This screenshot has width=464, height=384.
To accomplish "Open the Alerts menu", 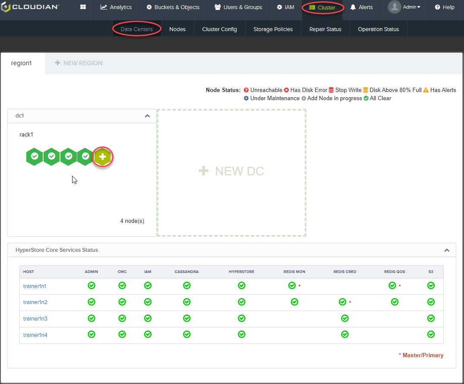I will click(361, 7).
